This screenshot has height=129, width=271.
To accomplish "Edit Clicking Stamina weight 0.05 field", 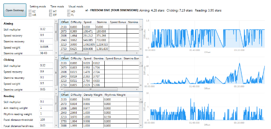I will click(46, 89).
